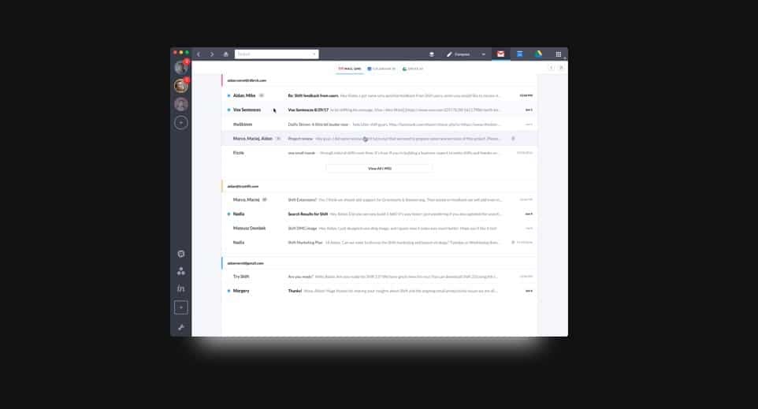Switch to the first account avatar
The height and width of the screenshot is (409, 758).
coord(181,68)
